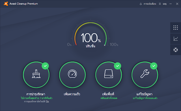Screen dimensions: 181x111
Task: Click the เพิ่มความเร็ว label
Action: click(72, 94)
